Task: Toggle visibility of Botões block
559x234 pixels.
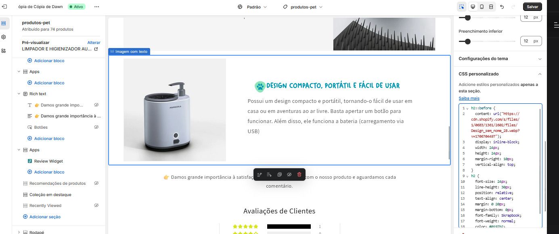Action: click(x=96, y=127)
